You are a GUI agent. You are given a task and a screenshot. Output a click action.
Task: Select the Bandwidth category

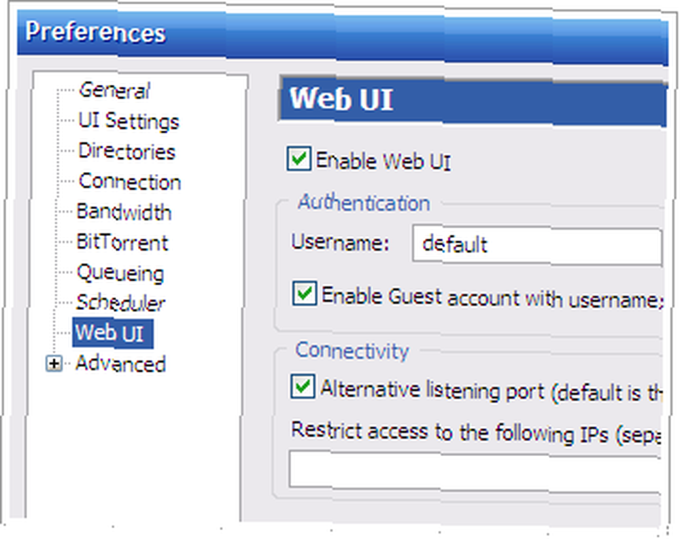[x=124, y=212]
